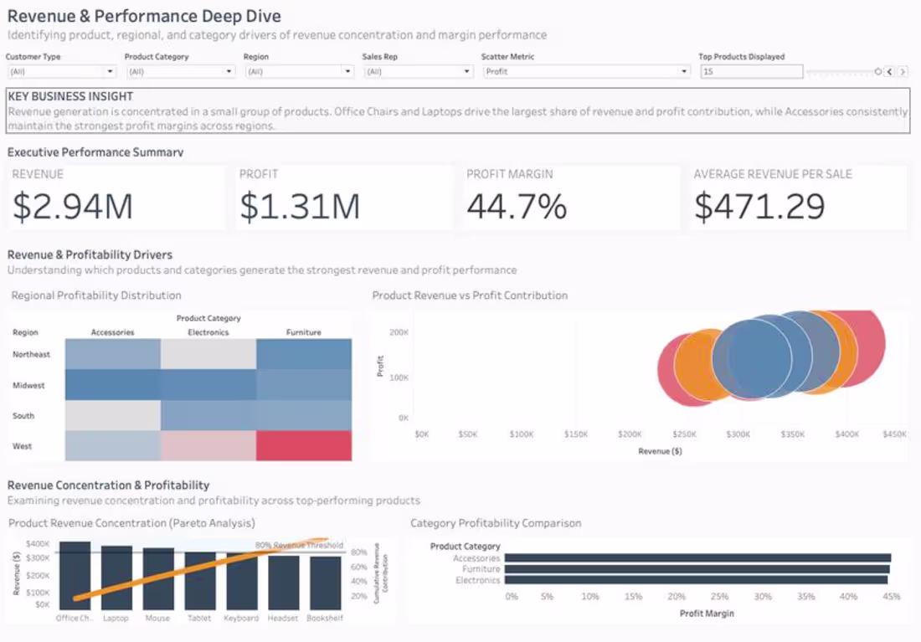Click the Top Products Displayed input field
The width and height of the screenshot is (921, 642).
751,72
